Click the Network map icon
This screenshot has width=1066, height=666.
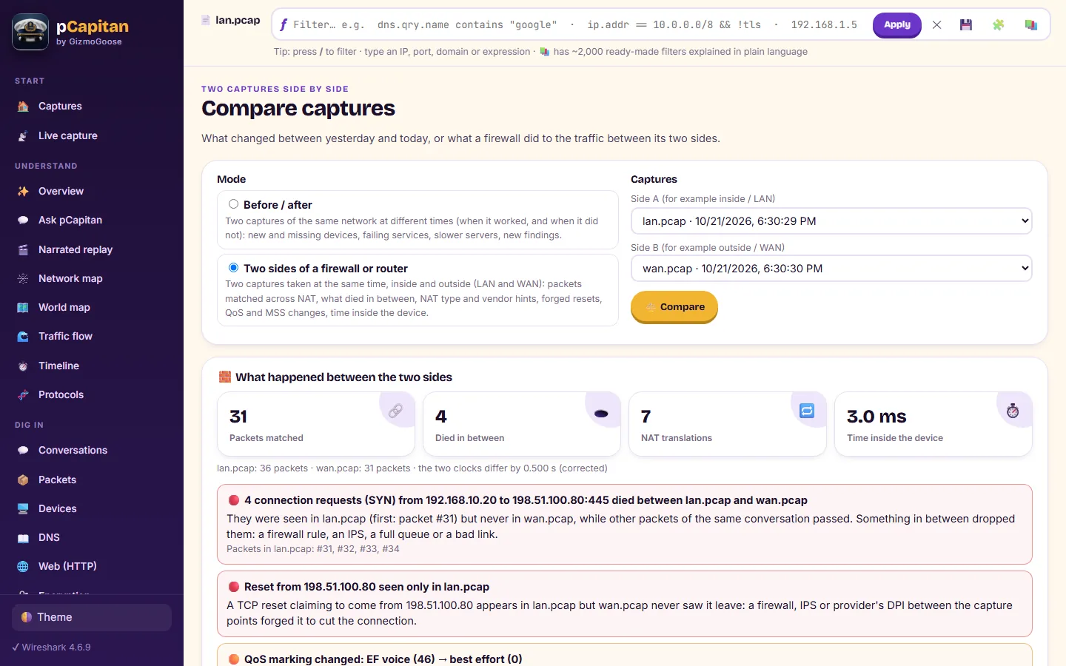coord(23,278)
